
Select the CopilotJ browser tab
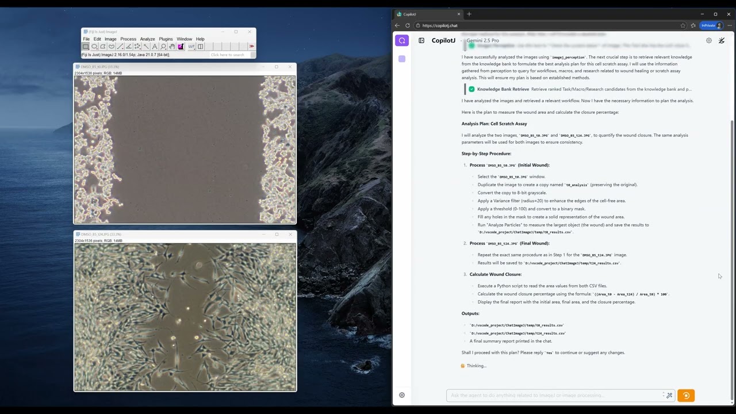[x=428, y=14]
